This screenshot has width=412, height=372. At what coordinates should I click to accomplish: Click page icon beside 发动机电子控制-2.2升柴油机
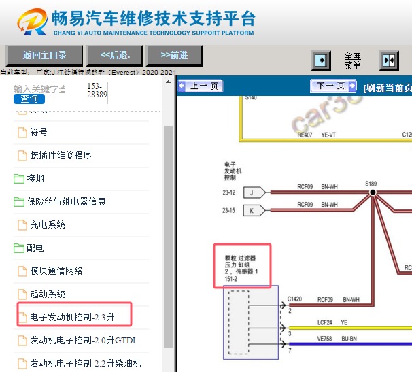[x=22, y=364]
